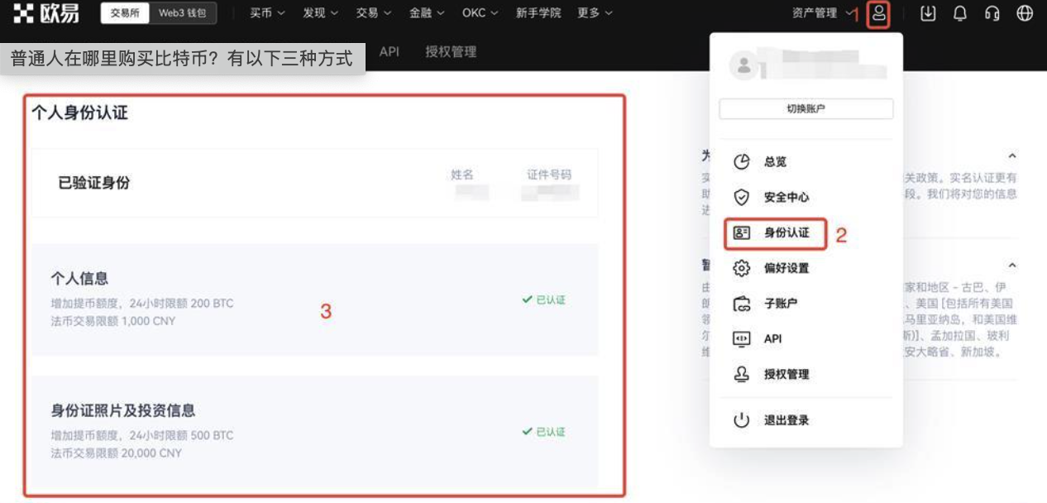The image size is (1047, 503).
Task: Click the user profile icon in header
Action: 878,14
